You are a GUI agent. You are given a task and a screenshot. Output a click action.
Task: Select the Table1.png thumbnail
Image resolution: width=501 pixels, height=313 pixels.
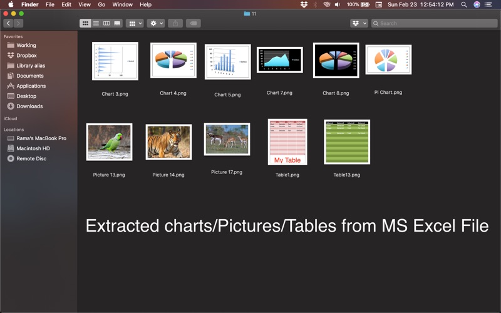(287, 142)
